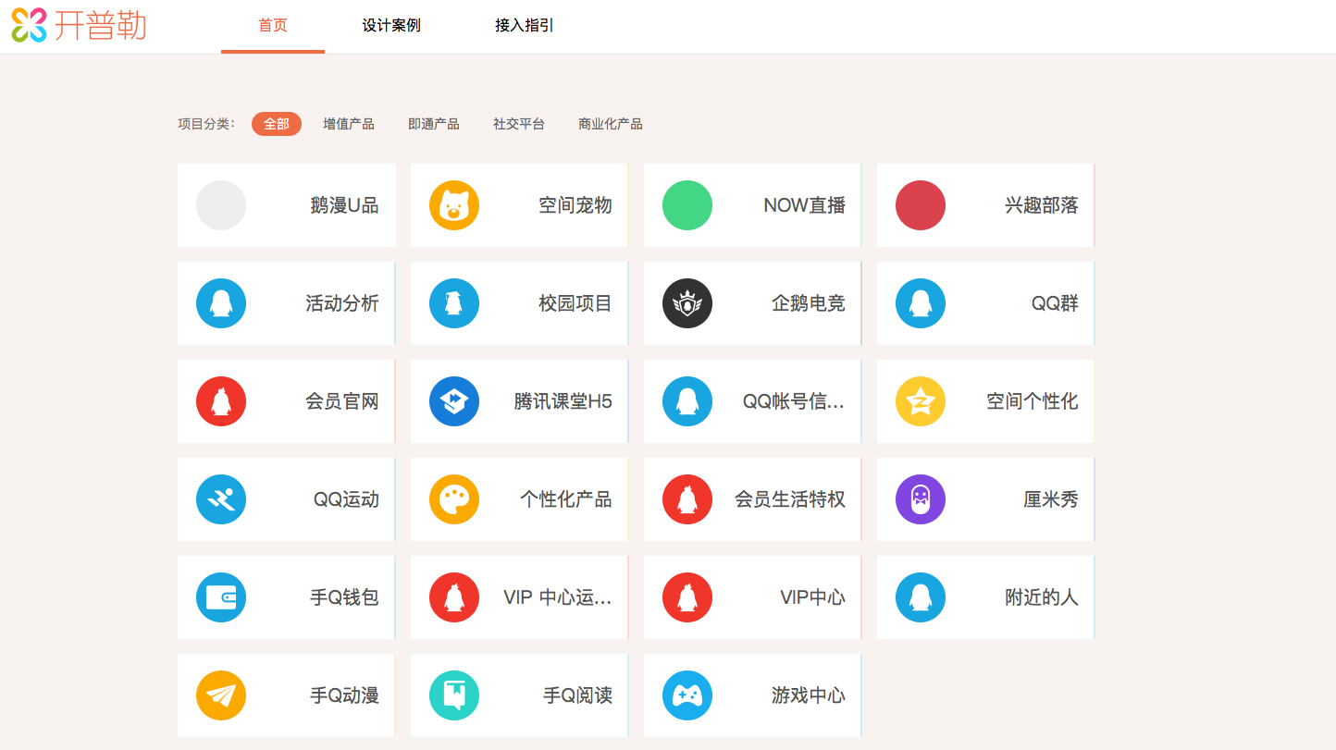This screenshot has height=750, width=1336.
Task: Open the NOW直播 project name
Action: (804, 205)
